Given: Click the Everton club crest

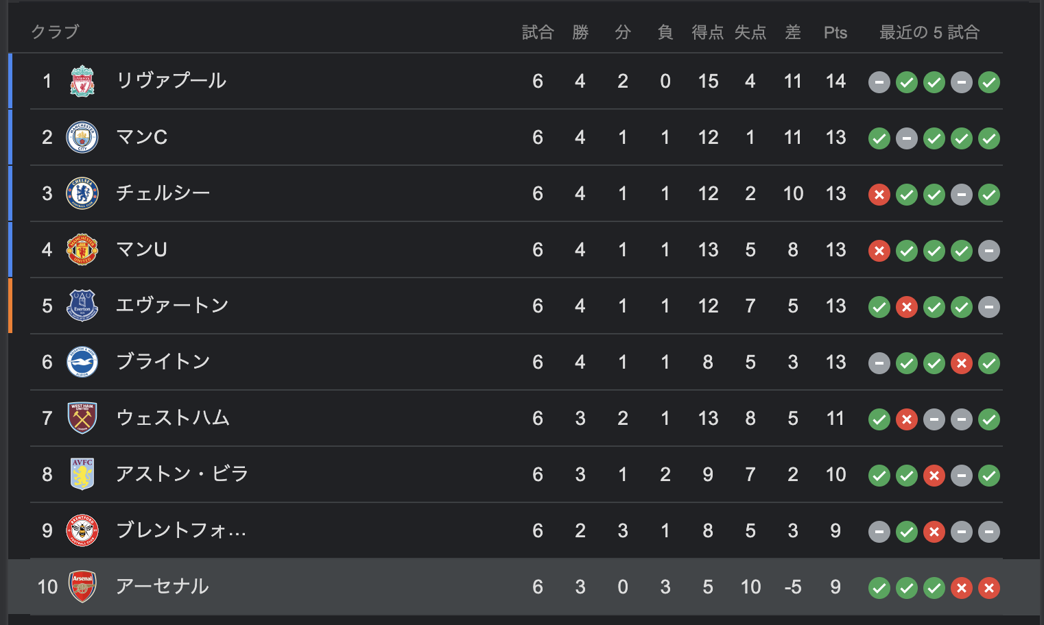Looking at the screenshot, I should click(82, 306).
